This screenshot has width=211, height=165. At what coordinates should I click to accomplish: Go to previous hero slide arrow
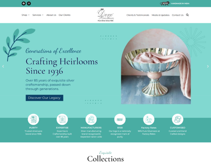click(3, 66)
